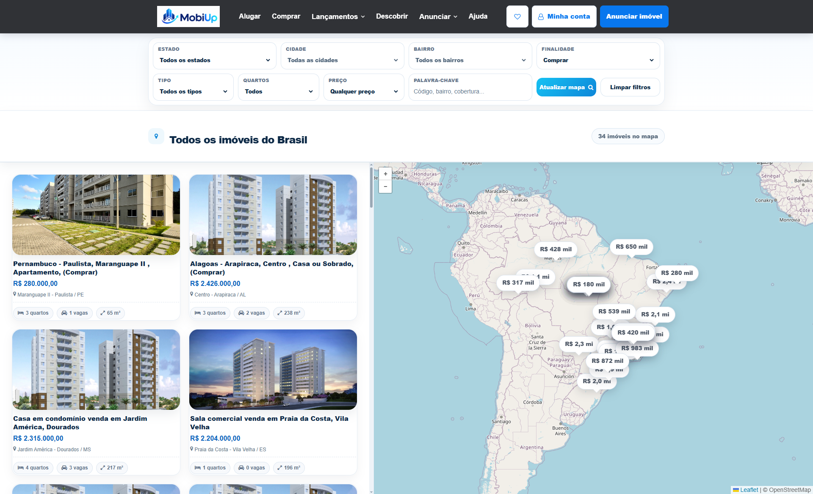This screenshot has height=494, width=813.
Task: Click 2 vagas chip on Arapiraca listing
Action: (252, 313)
